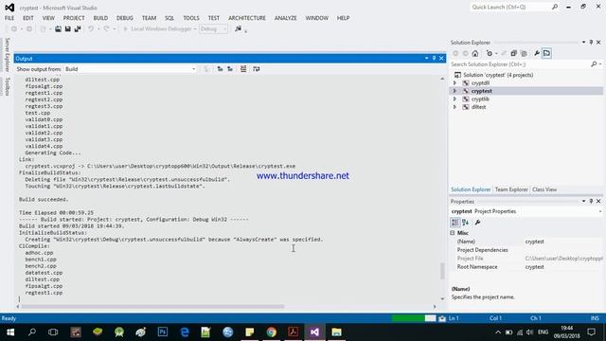Click the Redo toolbar icon
Viewport: 606px width, 341px height.
pyautogui.click(x=106, y=29)
